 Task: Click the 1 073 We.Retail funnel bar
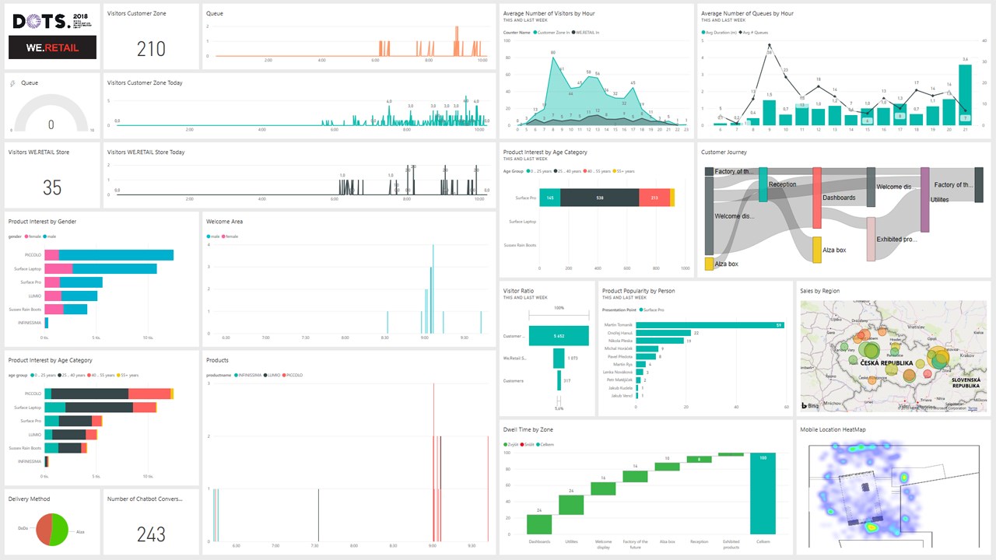click(x=559, y=358)
